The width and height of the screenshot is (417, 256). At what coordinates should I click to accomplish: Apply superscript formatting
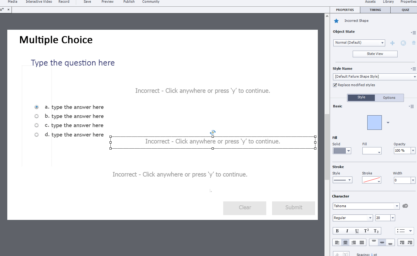pyautogui.click(x=366, y=231)
